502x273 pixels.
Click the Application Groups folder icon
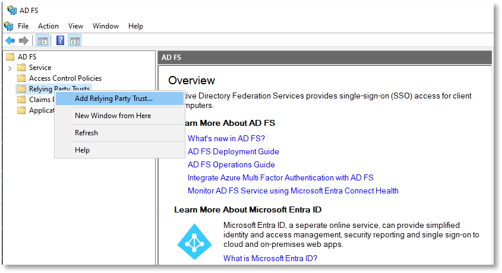[x=21, y=110]
